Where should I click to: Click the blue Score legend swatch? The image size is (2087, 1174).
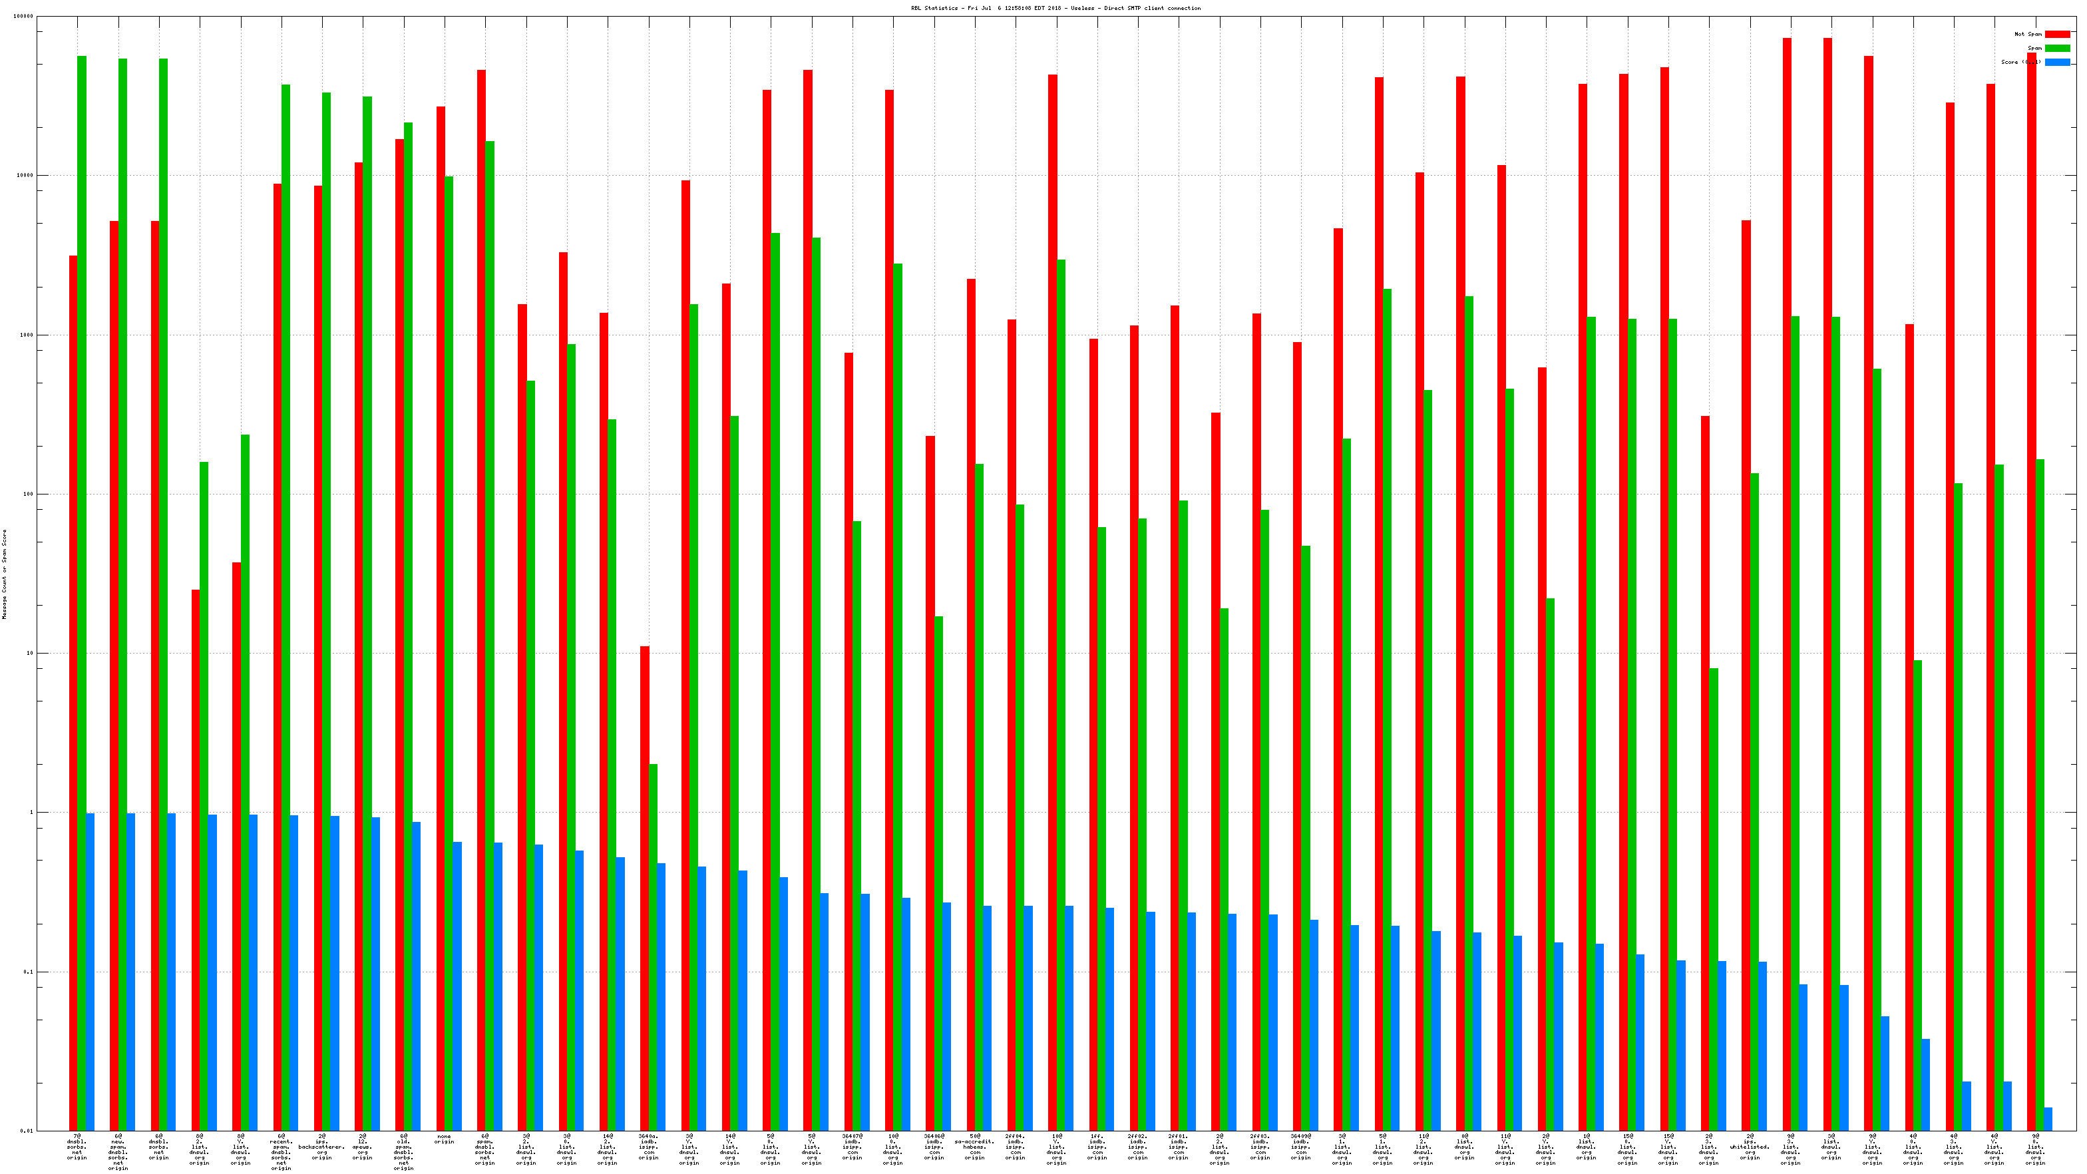[2057, 62]
